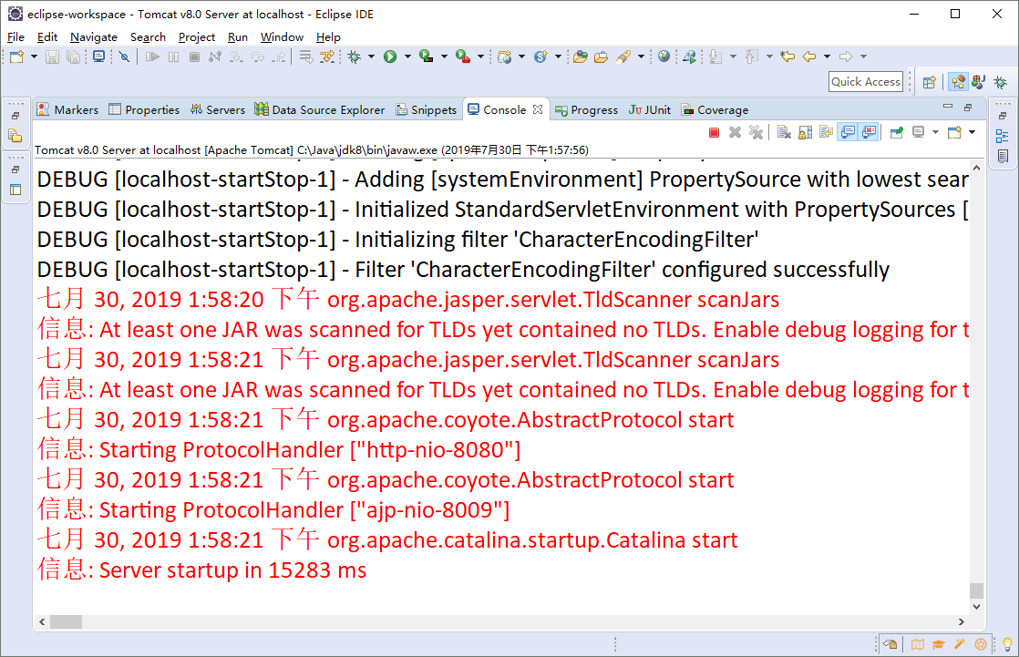
Task: Open the External Tools dropdown arrow
Action: 480,57
